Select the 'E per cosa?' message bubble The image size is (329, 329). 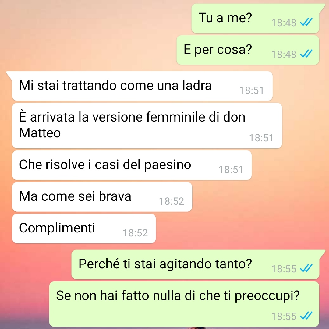[248, 50]
